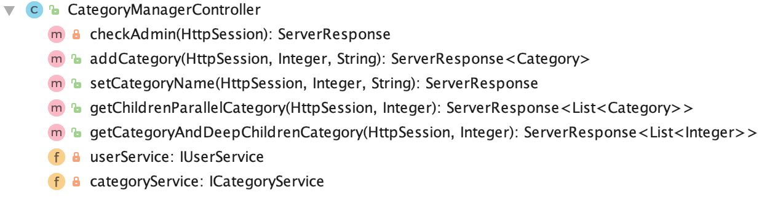The image size is (775, 222).
Task: Select the checkAdmin(HttpSession) method entry
Action: click(x=240, y=35)
